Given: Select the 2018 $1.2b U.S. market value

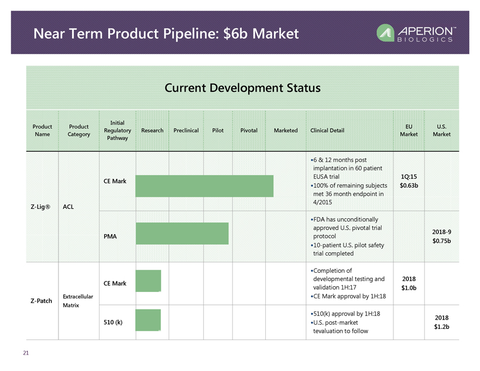Looking at the screenshot, I should [x=441, y=322].
